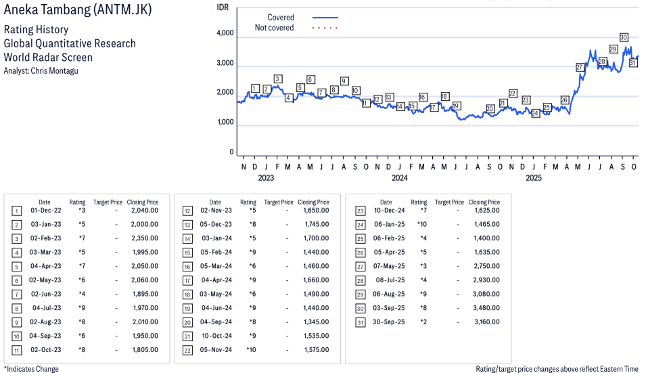Click marker 30 on the price chart

(x=623, y=37)
